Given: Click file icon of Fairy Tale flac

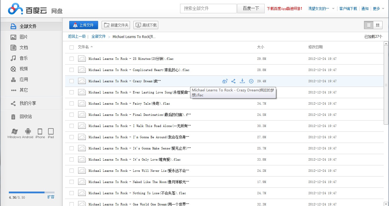Looking at the screenshot, I should (x=82, y=103).
